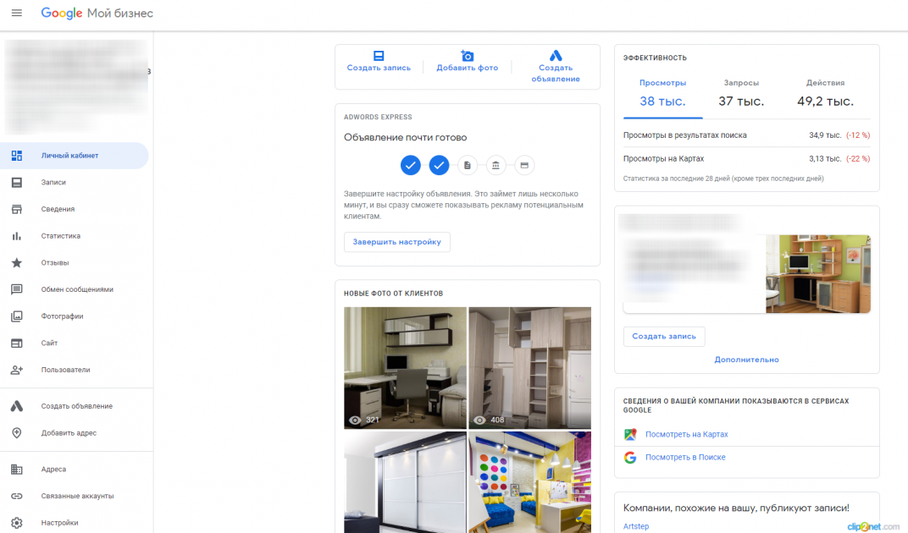Click the Users add-person icon
The width and height of the screenshot is (908, 533).
[17, 370]
